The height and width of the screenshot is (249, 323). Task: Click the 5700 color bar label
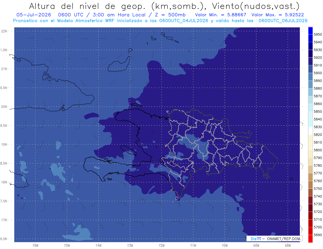pos(318,227)
